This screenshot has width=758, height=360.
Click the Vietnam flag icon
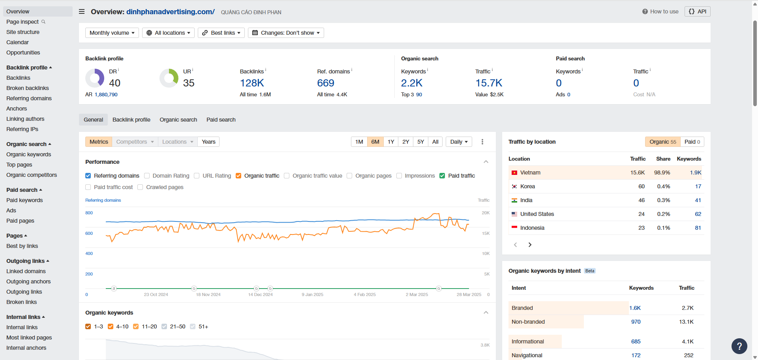point(514,172)
